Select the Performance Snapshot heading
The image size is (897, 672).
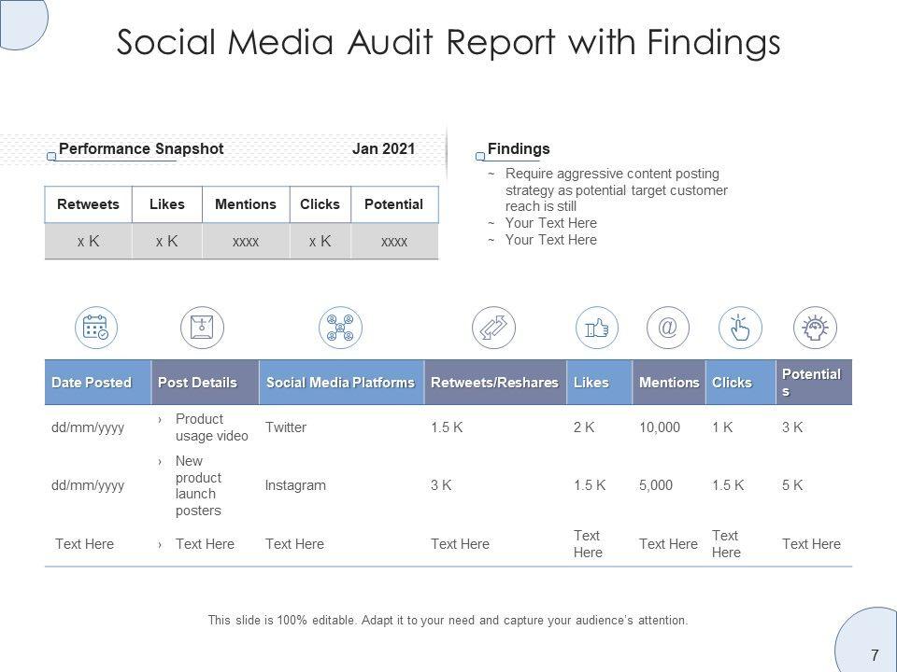[141, 149]
